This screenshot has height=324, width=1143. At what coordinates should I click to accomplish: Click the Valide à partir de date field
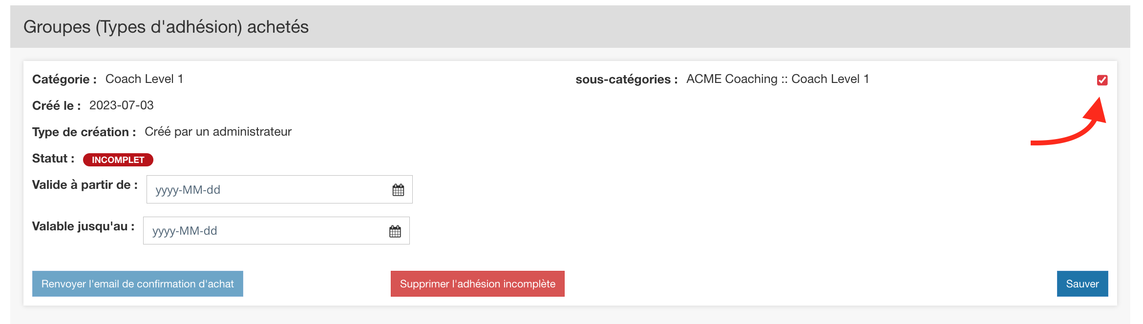(269, 190)
